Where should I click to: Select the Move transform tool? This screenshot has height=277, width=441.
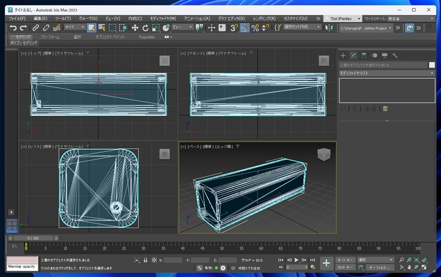click(x=135, y=28)
